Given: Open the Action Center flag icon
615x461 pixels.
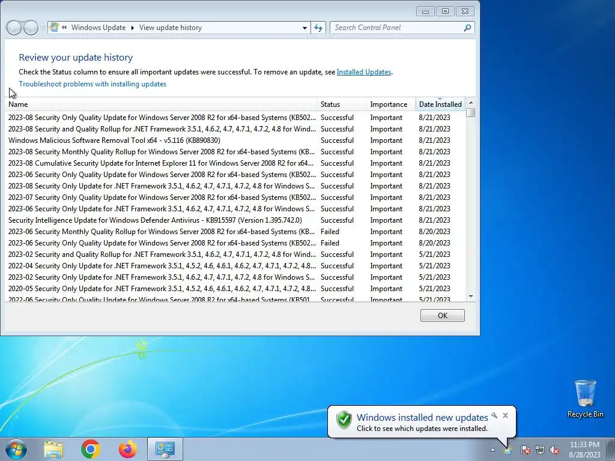Looking at the screenshot, I should (525, 450).
